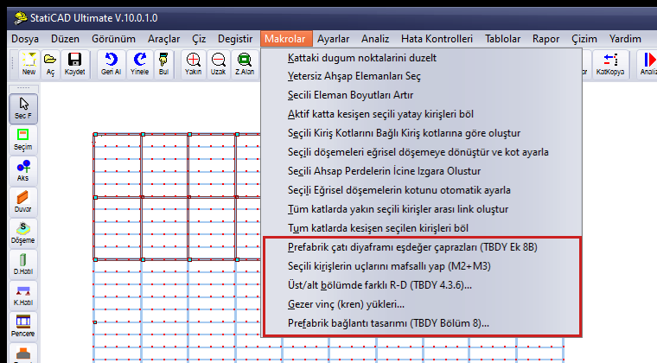Click the Analiz run icon in toolbar

pos(647,64)
